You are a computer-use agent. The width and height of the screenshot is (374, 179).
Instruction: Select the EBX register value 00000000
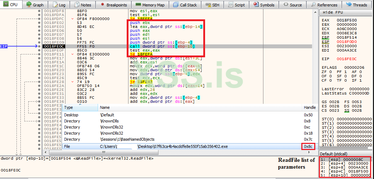tap(347, 24)
